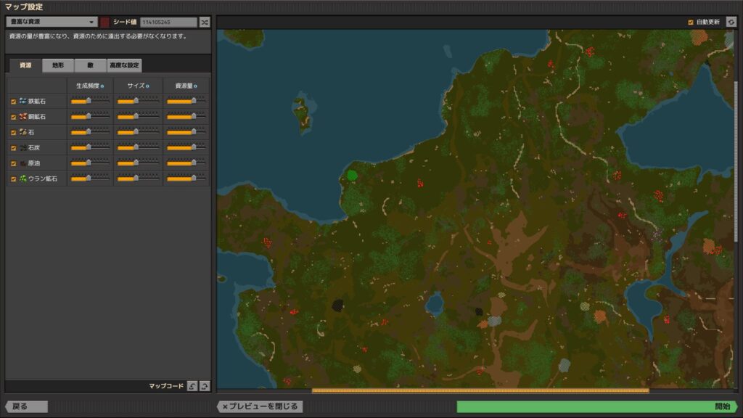Switch to the 敵 tab
This screenshot has width=743, height=418.
click(x=90, y=65)
